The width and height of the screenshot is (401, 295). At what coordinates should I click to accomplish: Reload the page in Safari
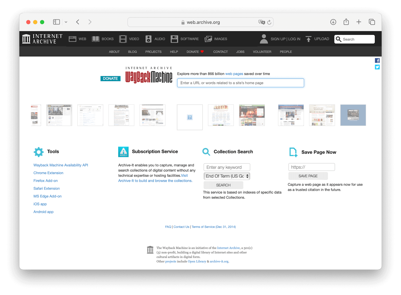point(269,22)
